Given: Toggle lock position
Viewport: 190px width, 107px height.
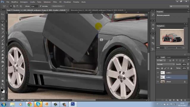Looking at the screenshot, I should [168, 68].
